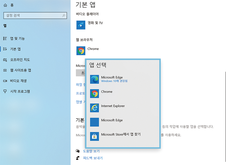Select 기본 앱 sidebar item

coord(15,49)
